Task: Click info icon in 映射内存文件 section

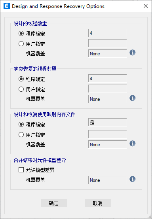Action: point(133,143)
